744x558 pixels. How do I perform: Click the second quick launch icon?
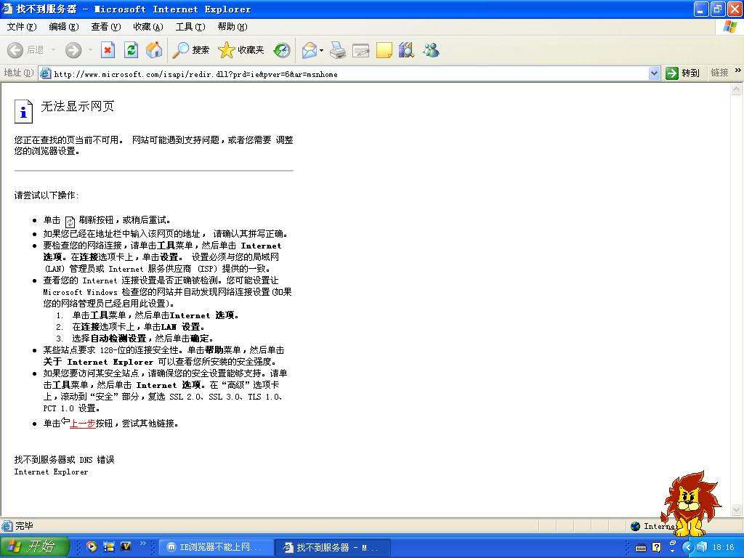109,546
